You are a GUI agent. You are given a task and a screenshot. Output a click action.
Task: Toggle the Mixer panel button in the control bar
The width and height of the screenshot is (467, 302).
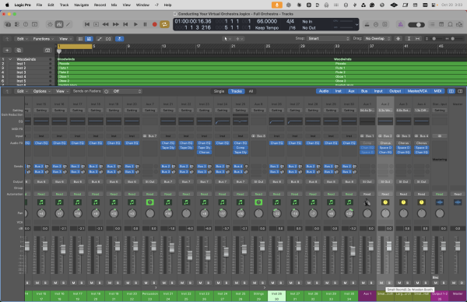pos(59,24)
